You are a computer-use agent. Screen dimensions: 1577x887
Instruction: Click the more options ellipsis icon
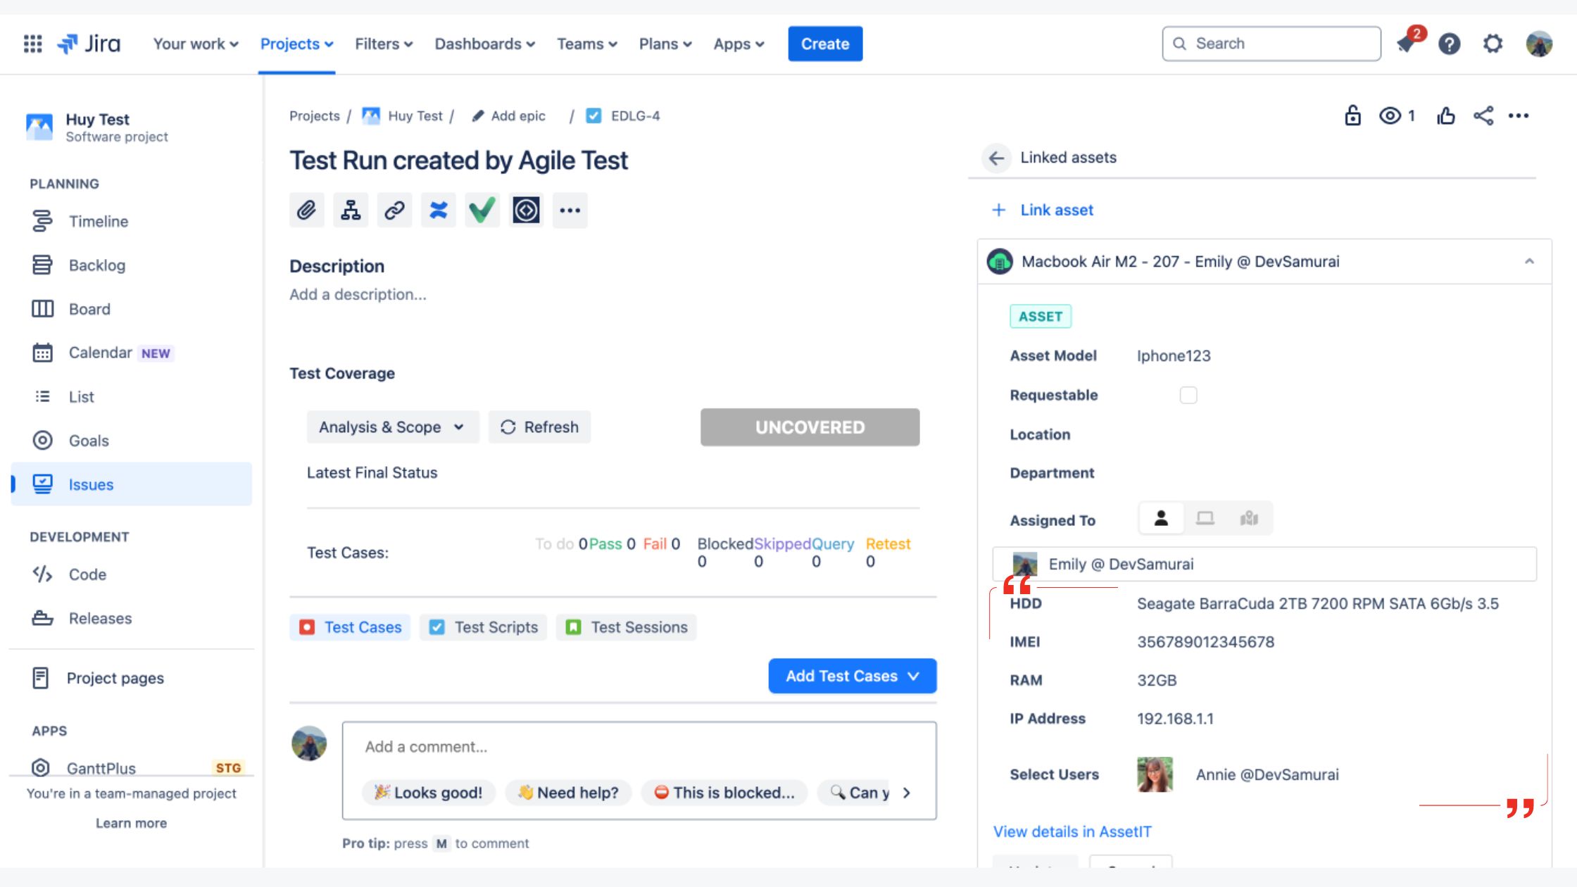pyautogui.click(x=1519, y=115)
